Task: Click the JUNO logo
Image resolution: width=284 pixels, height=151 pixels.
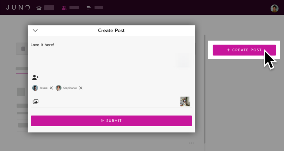Action: [x=18, y=7]
